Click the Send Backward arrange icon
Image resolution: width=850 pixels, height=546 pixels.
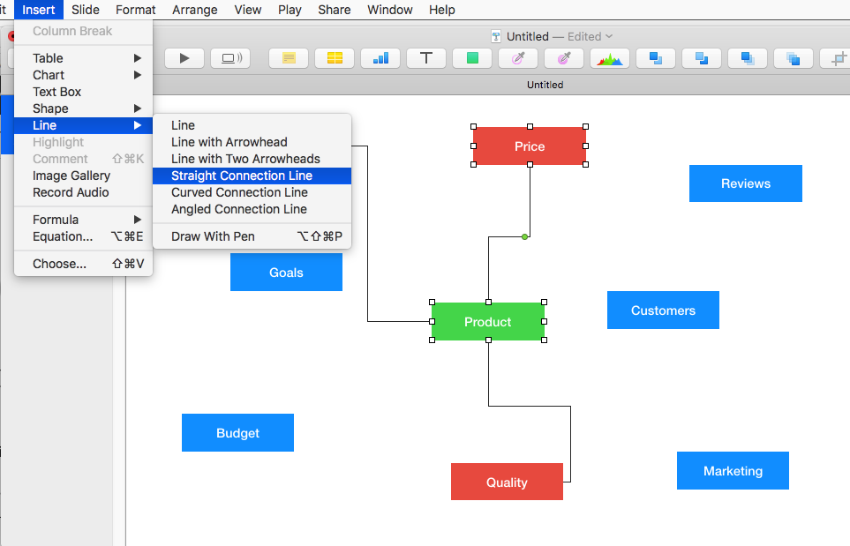coord(702,58)
